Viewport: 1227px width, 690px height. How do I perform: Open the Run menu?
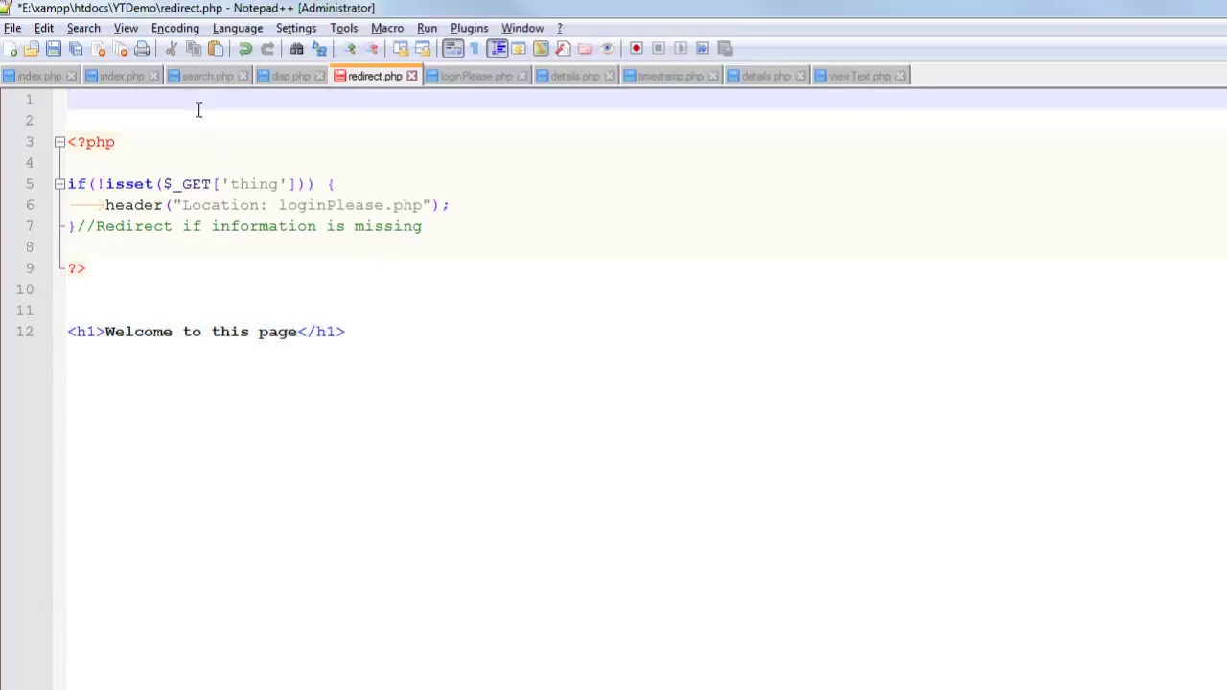(428, 28)
